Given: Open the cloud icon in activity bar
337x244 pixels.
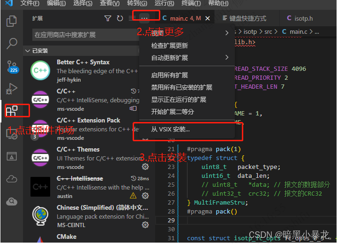Looking at the screenshot, I should tap(12, 179).
